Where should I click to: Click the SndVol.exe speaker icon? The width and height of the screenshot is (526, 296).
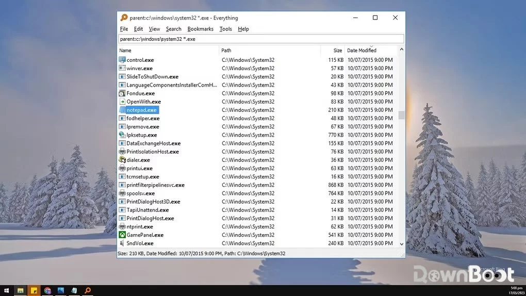click(x=122, y=243)
